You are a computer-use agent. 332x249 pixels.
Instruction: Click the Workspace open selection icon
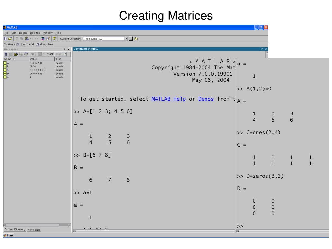pos(11,54)
